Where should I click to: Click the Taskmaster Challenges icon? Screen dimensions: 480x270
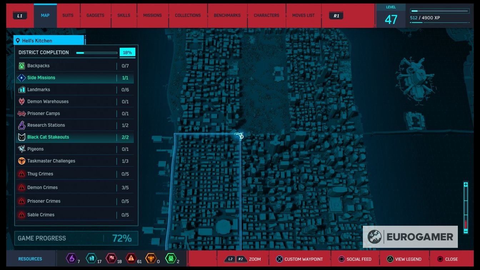(22, 161)
